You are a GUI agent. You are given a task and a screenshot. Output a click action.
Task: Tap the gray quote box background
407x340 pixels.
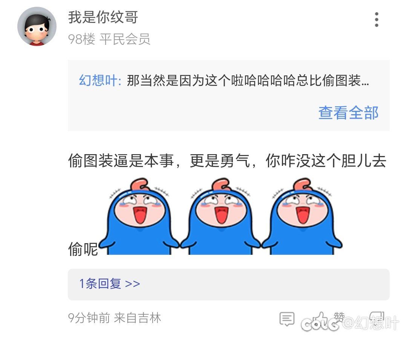tap(228, 95)
